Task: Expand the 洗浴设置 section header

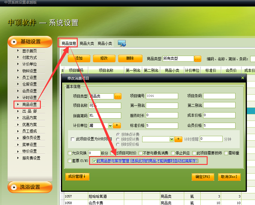Action: pyautogui.click(x=30, y=187)
